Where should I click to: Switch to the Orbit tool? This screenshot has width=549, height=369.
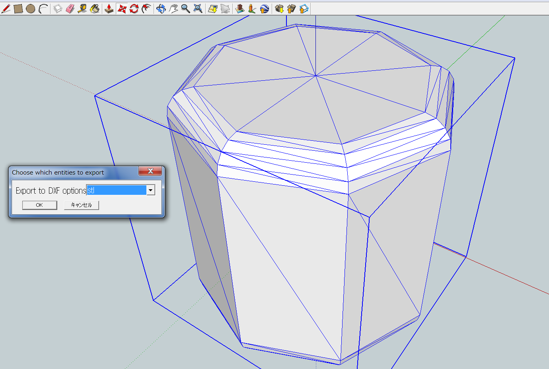click(x=161, y=8)
